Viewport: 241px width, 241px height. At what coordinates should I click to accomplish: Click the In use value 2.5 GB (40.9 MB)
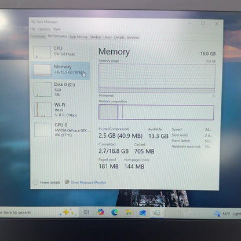point(121,136)
